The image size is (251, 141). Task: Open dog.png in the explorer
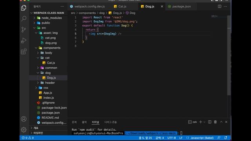48,43
